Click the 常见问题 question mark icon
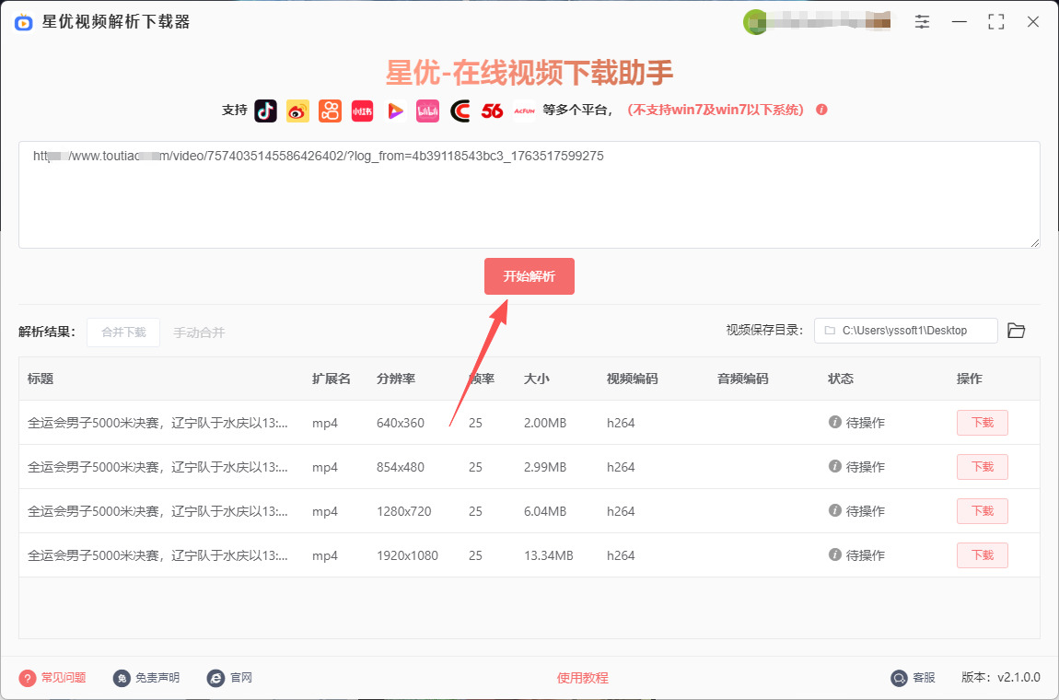Screen dimensions: 1059x700 (27, 678)
